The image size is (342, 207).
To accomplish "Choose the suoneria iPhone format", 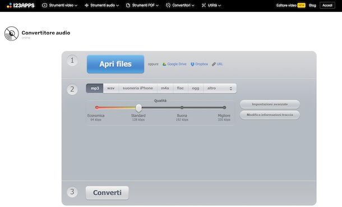I will tap(137, 88).
